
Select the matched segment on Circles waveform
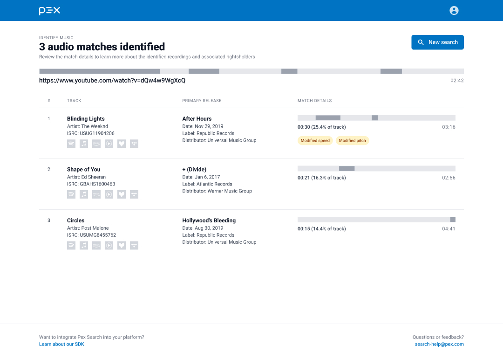(452, 219)
